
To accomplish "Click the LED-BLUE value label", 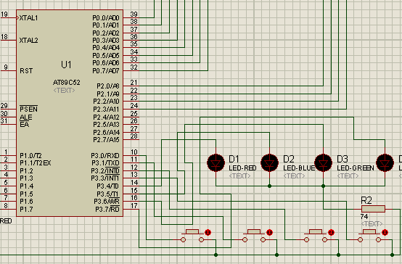I will coord(299,168).
